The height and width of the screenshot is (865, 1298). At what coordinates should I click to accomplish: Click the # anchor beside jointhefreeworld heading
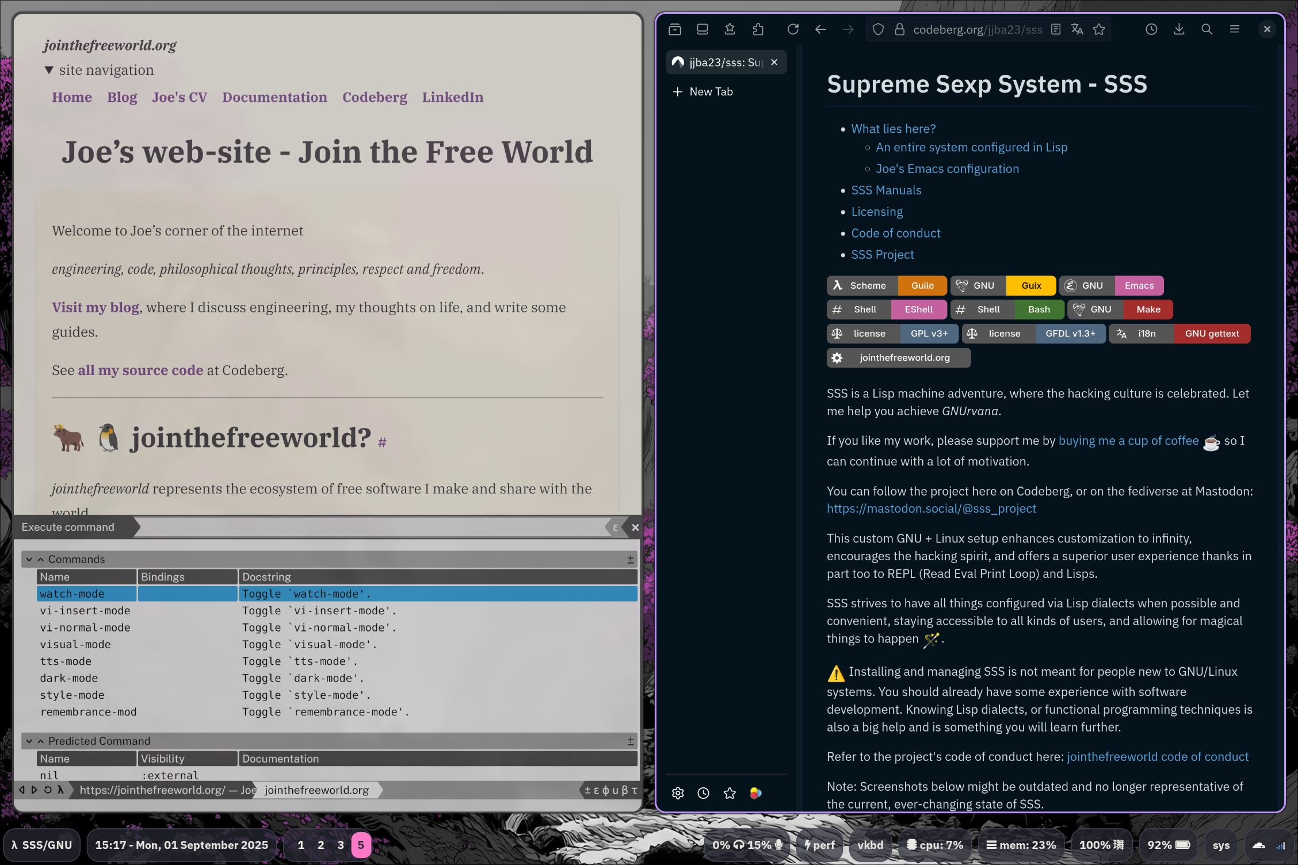coord(382,442)
